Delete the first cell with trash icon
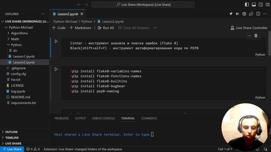The image size is (271, 152). coord(256,35)
